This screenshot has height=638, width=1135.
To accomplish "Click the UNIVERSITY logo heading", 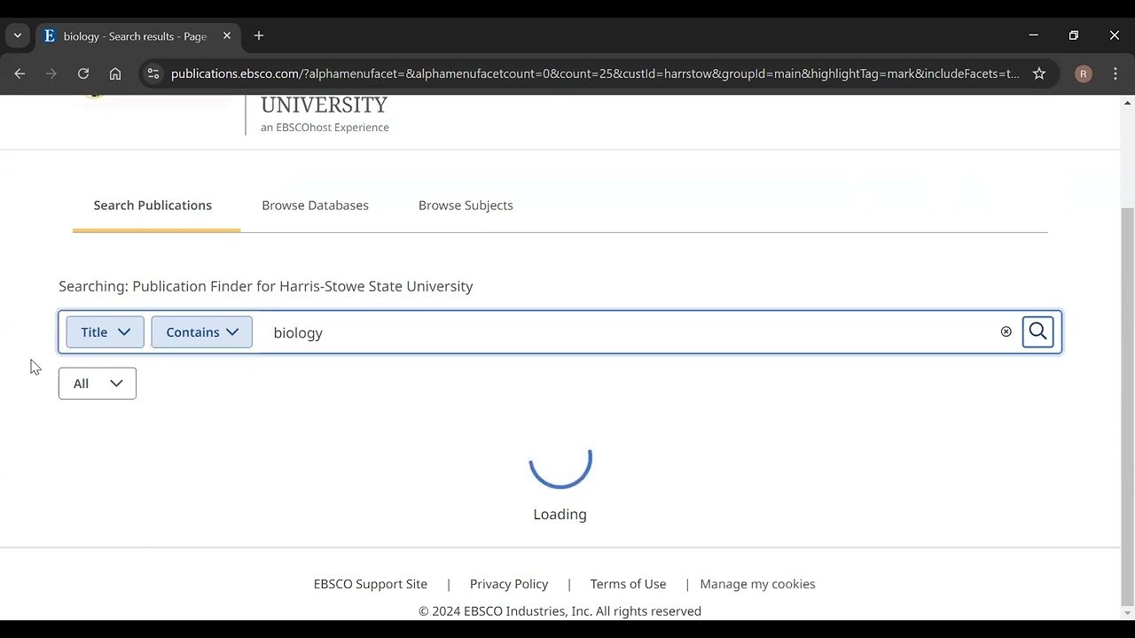I will click(324, 105).
